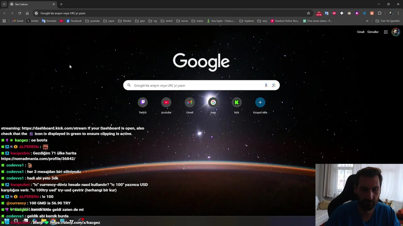Open the Gmail bookmark

[x=18, y=21]
